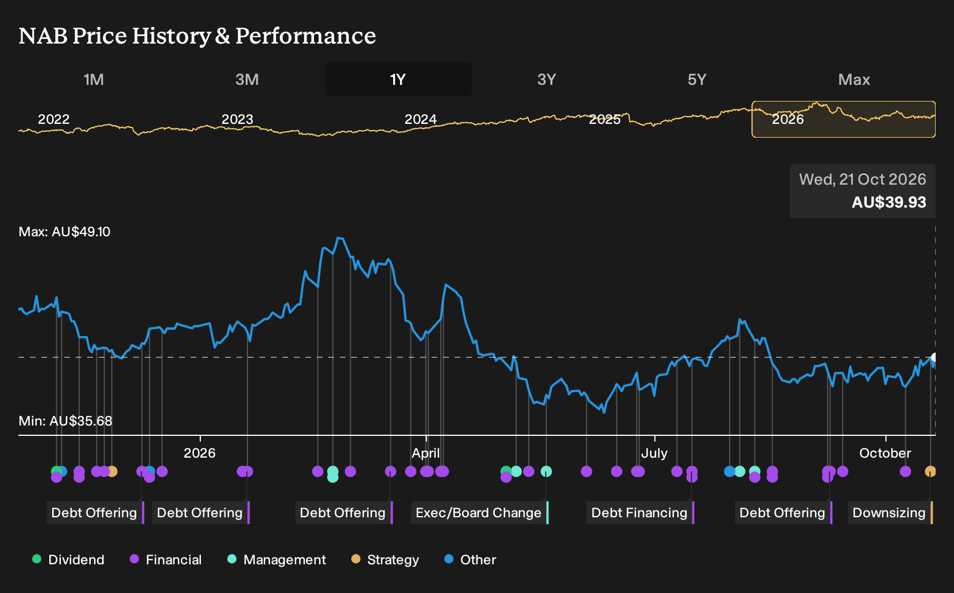
Task: Open the Debt Financing event label
Action: coord(641,513)
